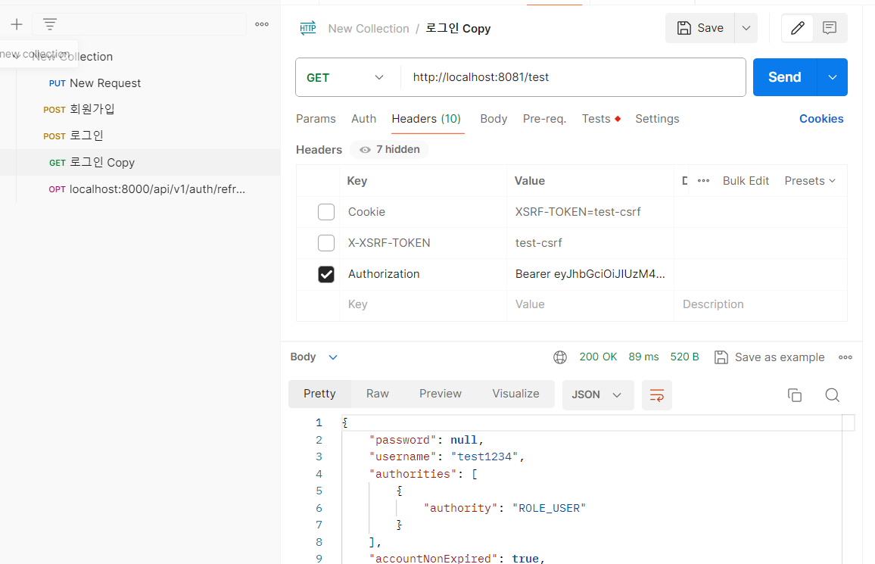Click Save as example
Viewport: 875px width, 564px height.
tap(770, 357)
